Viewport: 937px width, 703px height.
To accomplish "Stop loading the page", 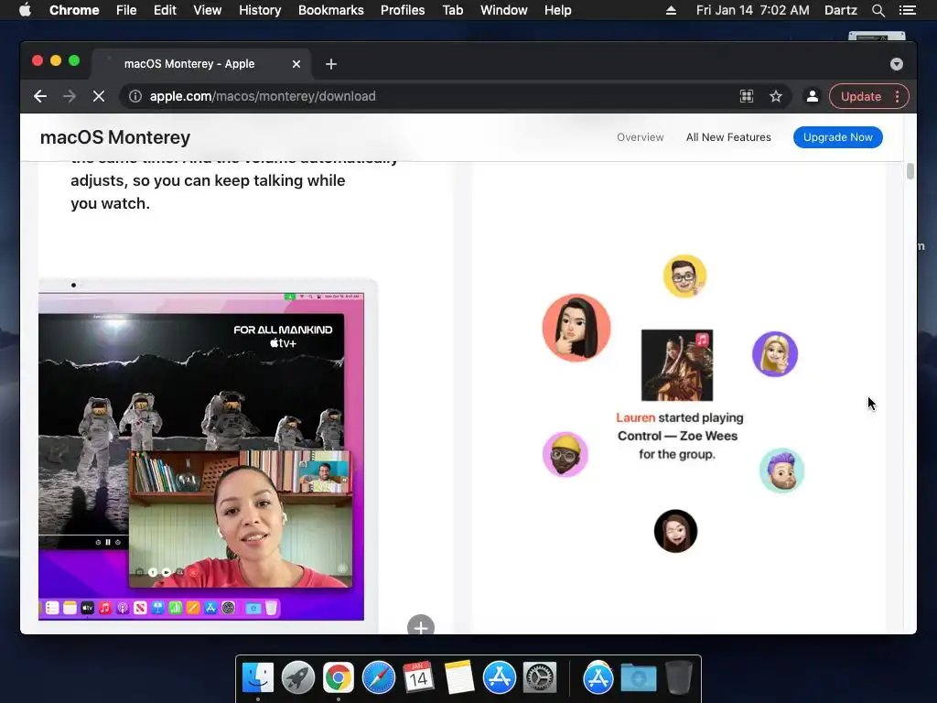I will [x=99, y=96].
